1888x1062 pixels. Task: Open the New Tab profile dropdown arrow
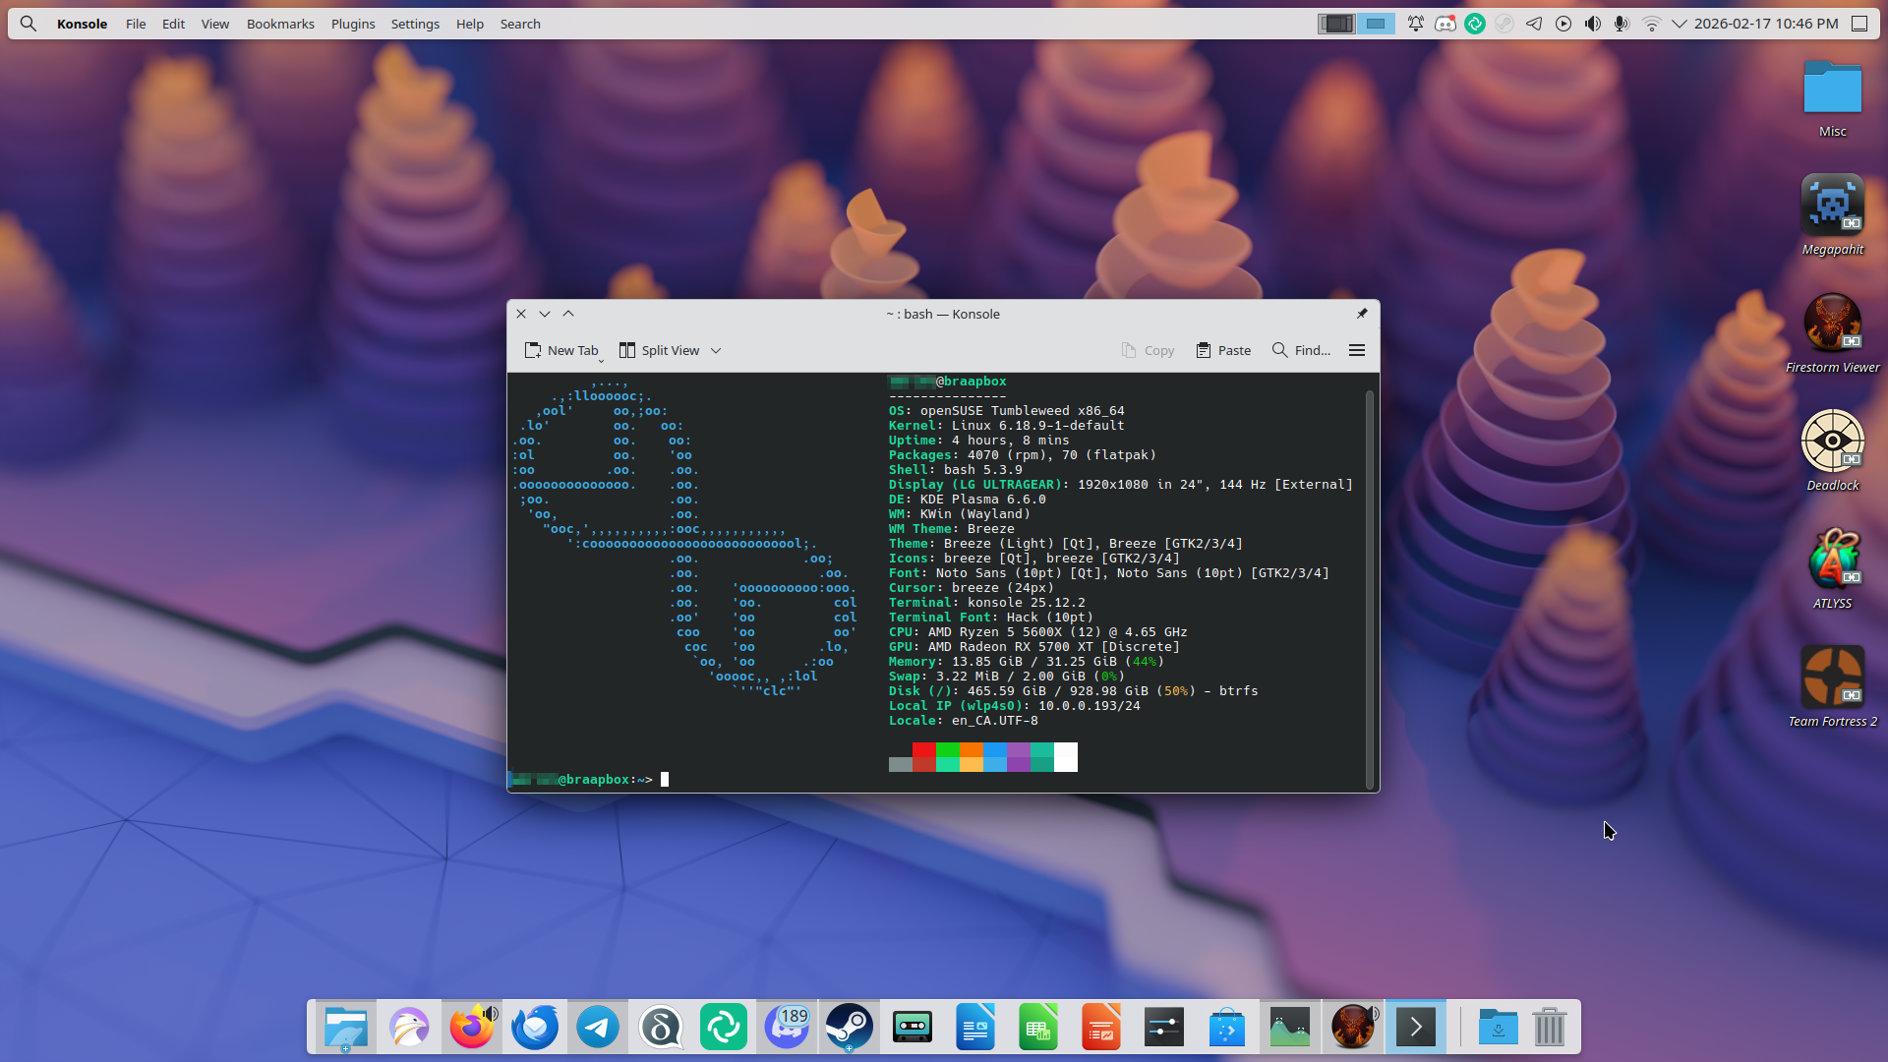(601, 361)
